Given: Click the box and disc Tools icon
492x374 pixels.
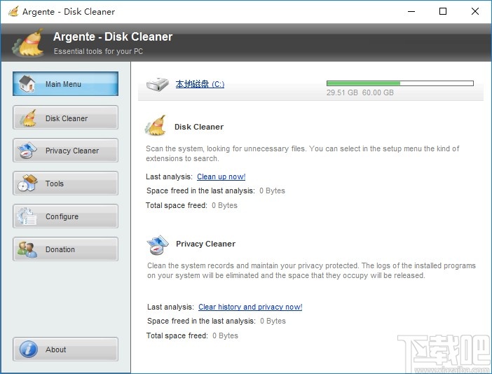Looking at the screenshot, I should pyautogui.click(x=27, y=183).
